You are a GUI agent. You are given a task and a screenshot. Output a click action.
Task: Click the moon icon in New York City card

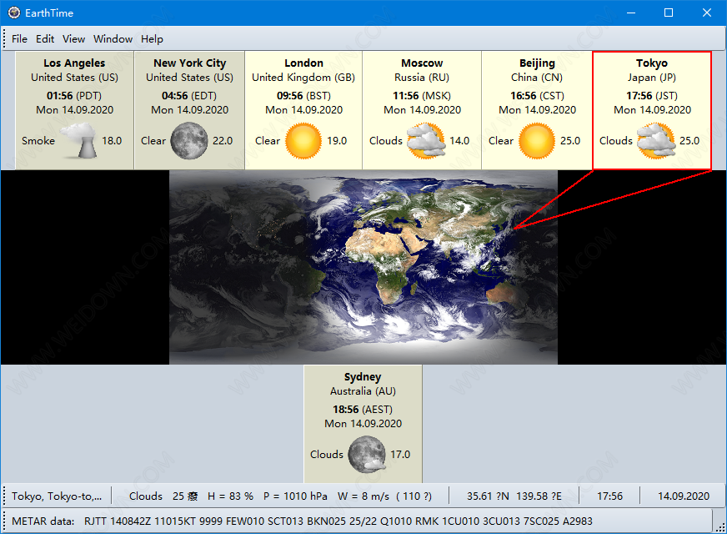(189, 140)
